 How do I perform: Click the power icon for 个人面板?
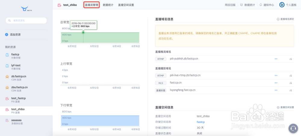[282, 5]
